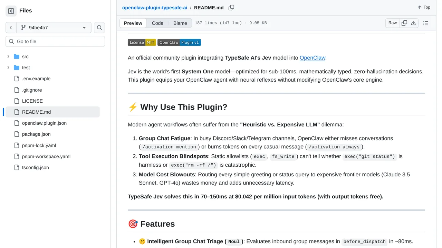Click the '/activation always' code snippet

[334, 147]
